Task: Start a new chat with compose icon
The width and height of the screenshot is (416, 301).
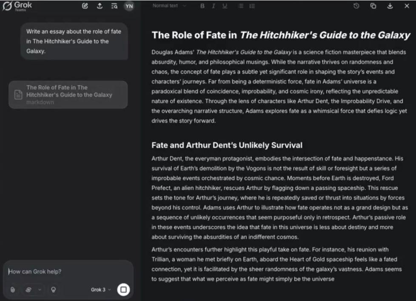Action: [85, 6]
